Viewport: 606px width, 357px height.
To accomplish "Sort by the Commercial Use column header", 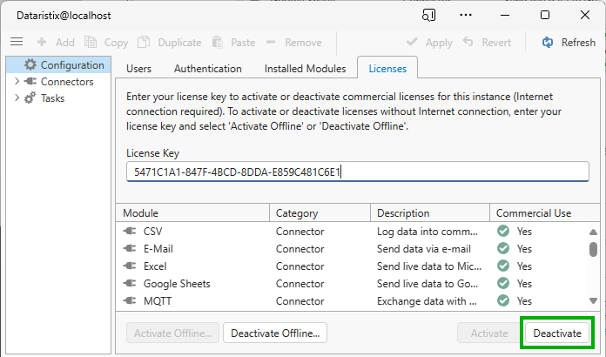I will [545, 212].
